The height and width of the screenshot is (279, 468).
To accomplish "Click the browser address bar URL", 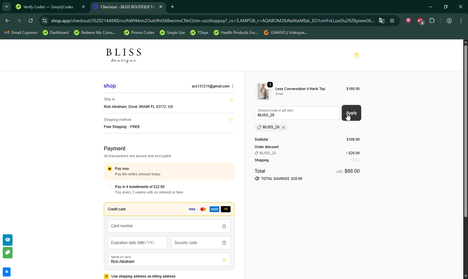I will (x=212, y=21).
